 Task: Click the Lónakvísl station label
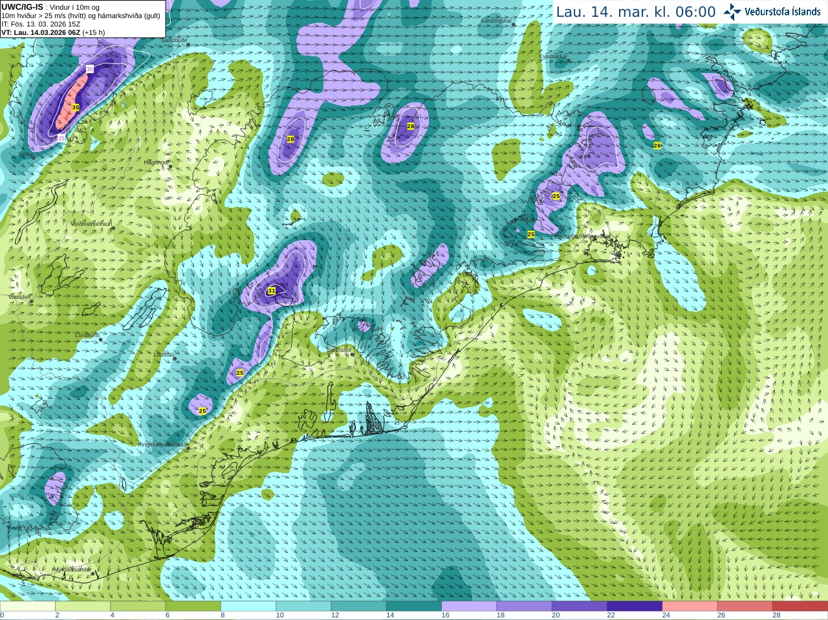(x=87, y=335)
